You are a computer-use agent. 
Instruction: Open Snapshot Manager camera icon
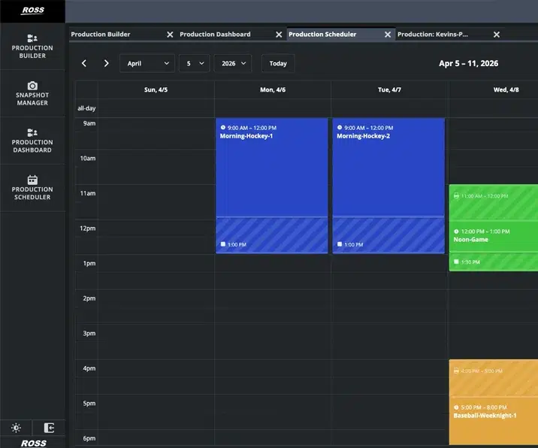pos(32,86)
